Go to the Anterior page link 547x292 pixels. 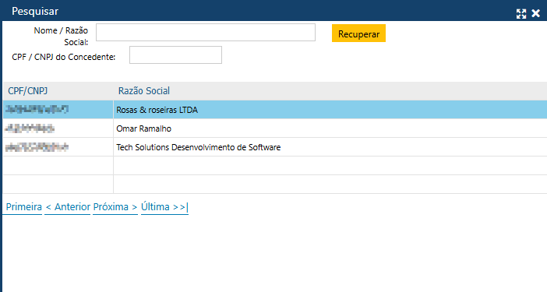68,207
